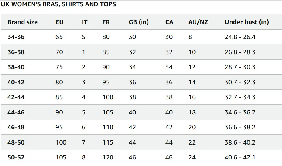Click the FR size 120 cell
Image resolution: width=282 pixels, height=166 pixels.
pyautogui.click(x=108, y=157)
